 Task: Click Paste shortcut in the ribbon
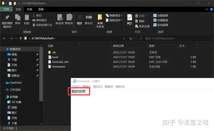click(43, 25)
